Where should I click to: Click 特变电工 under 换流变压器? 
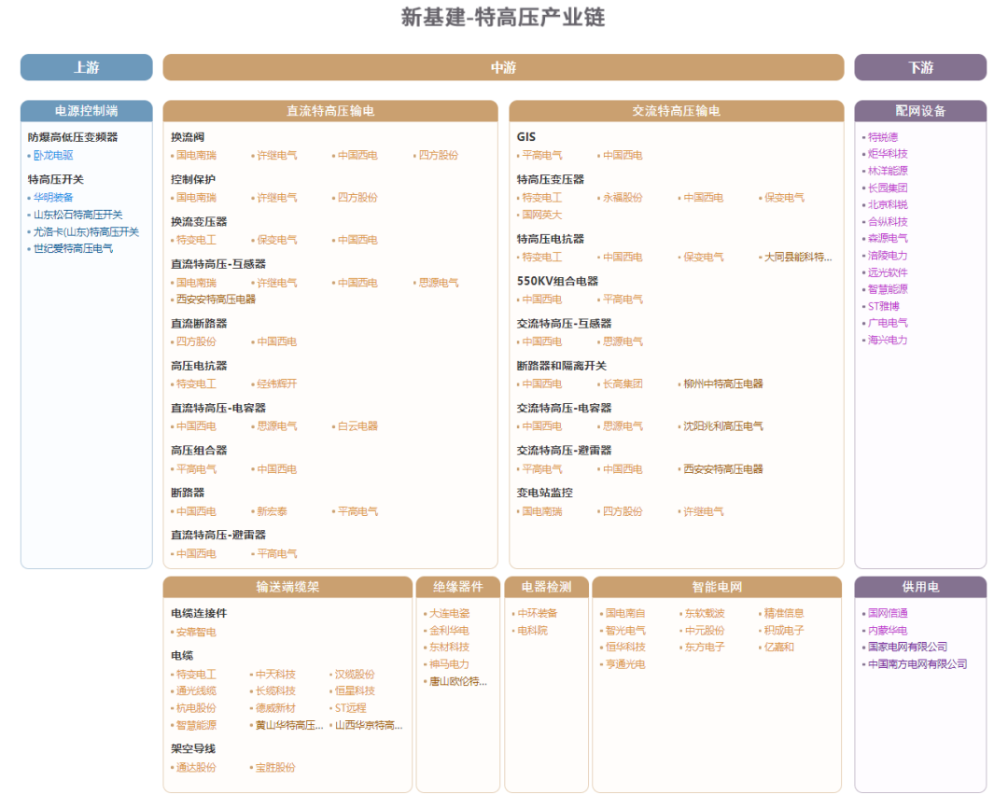pyautogui.click(x=195, y=240)
